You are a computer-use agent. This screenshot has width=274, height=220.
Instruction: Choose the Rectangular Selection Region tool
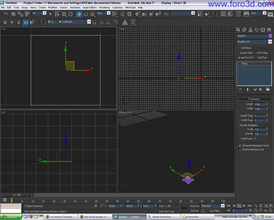pyautogui.click(x=64, y=14)
